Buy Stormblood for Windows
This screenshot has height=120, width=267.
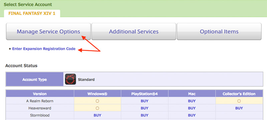click(97, 115)
